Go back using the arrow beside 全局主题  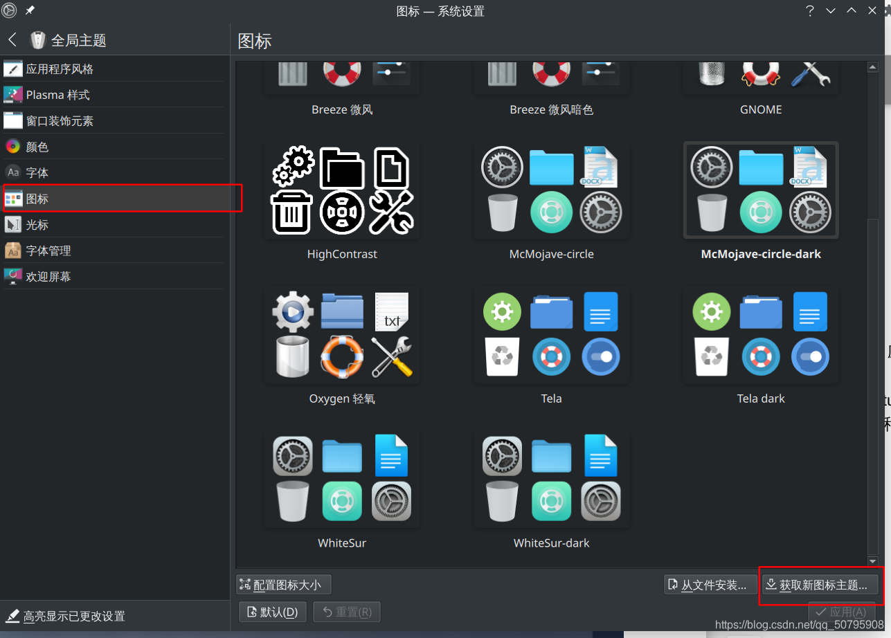tap(12, 40)
